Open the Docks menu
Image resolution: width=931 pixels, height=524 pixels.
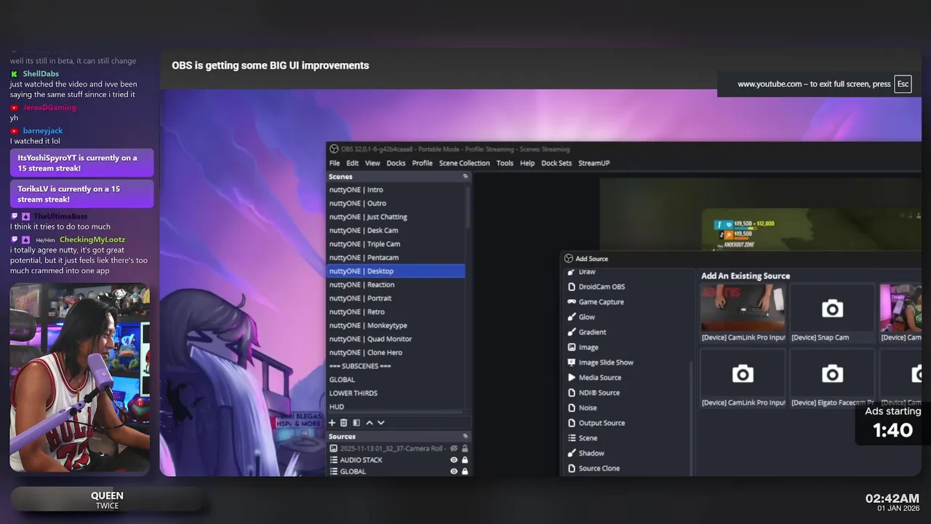coord(396,163)
